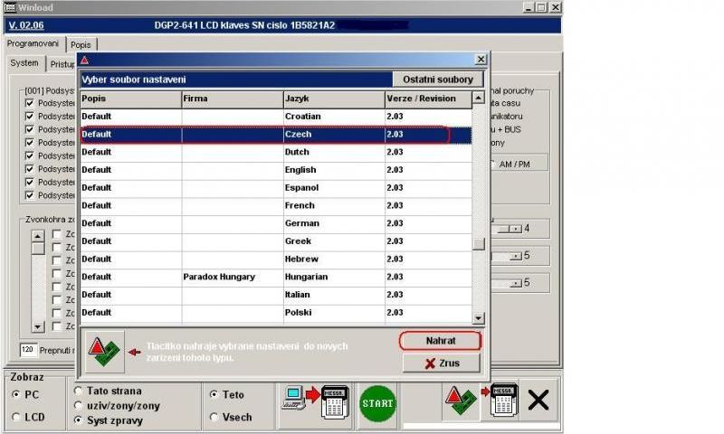Close the settings file dialog
The width and height of the screenshot is (724, 434).
(x=480, y=60)
